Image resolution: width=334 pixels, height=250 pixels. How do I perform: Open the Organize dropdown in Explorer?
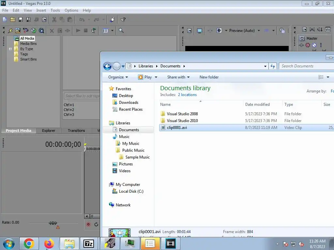tap(118, 77)
